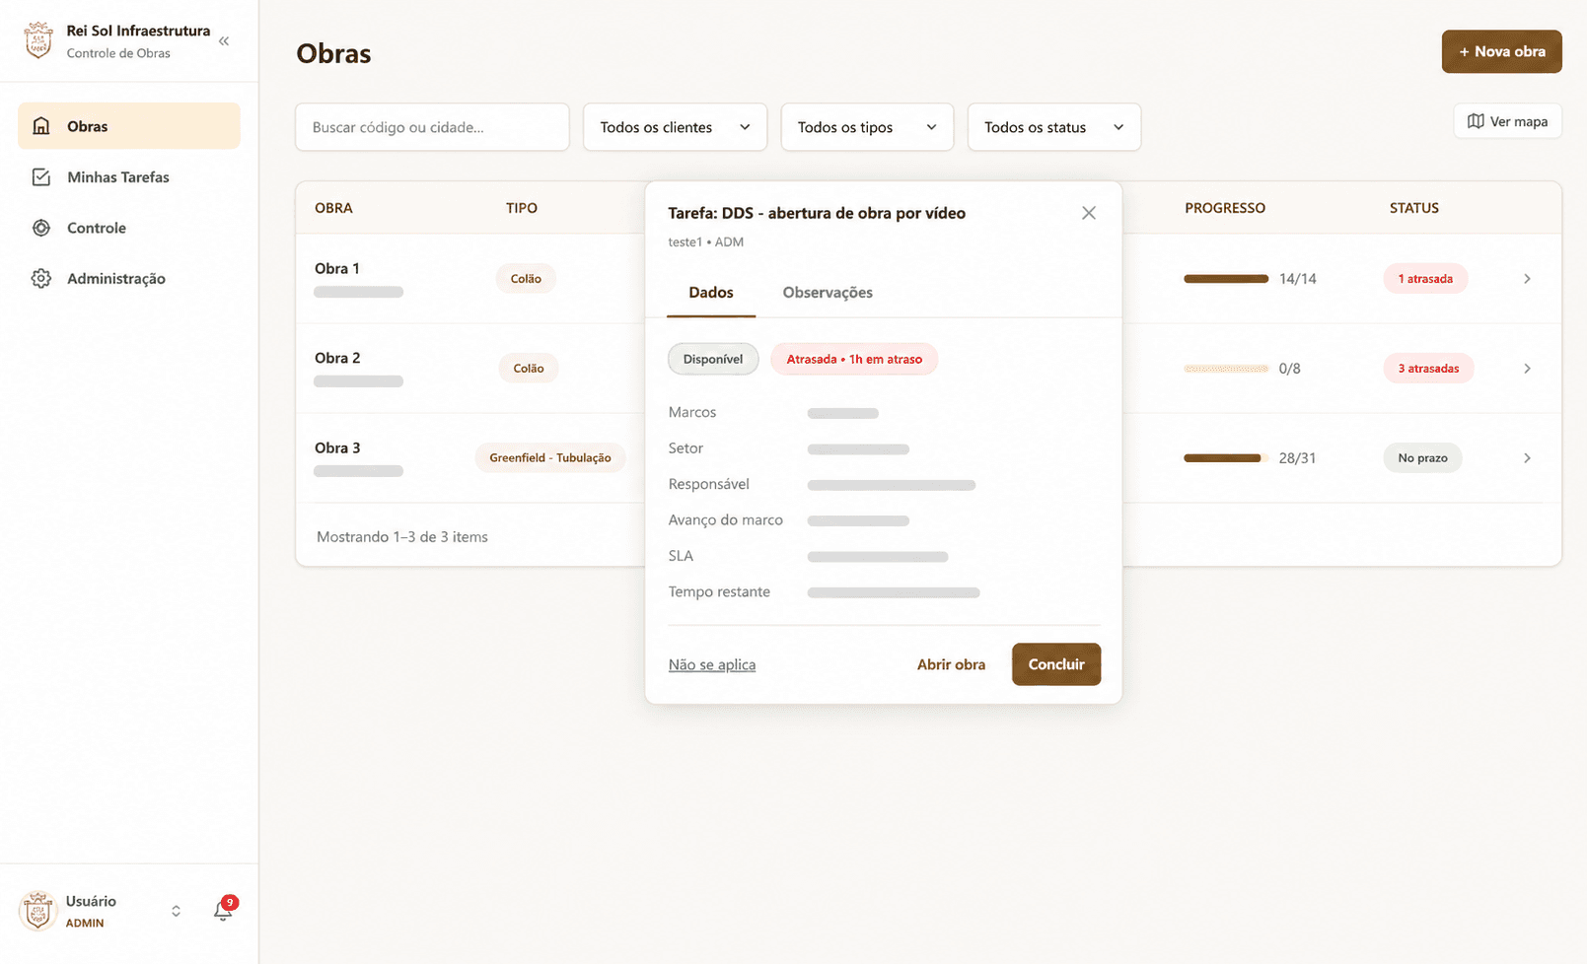
Task: Click the PROGRESSO column header
Action: tap(1225, 208)
